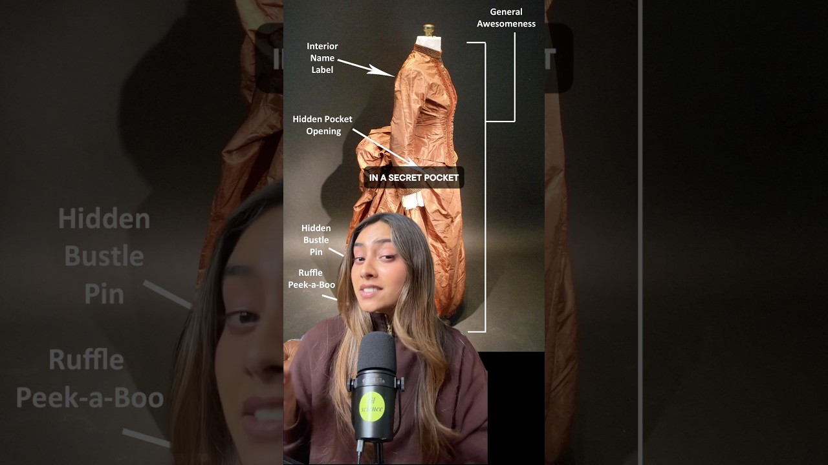Click the 'IN A SECRET POCKET' caption
Image resolution: width=828 pixels, height=465 pixels.
pos(414,178)
